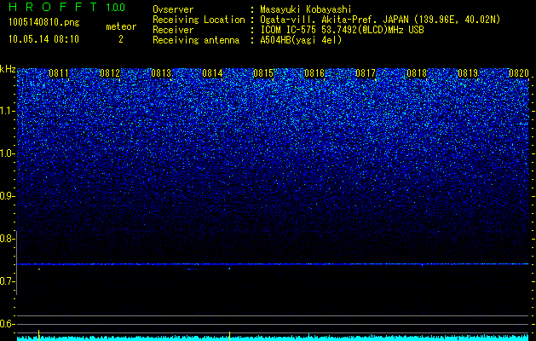Click the meteor count value 2
The width and height of the screenshot is (536, 341).
[x=121, y=39]
